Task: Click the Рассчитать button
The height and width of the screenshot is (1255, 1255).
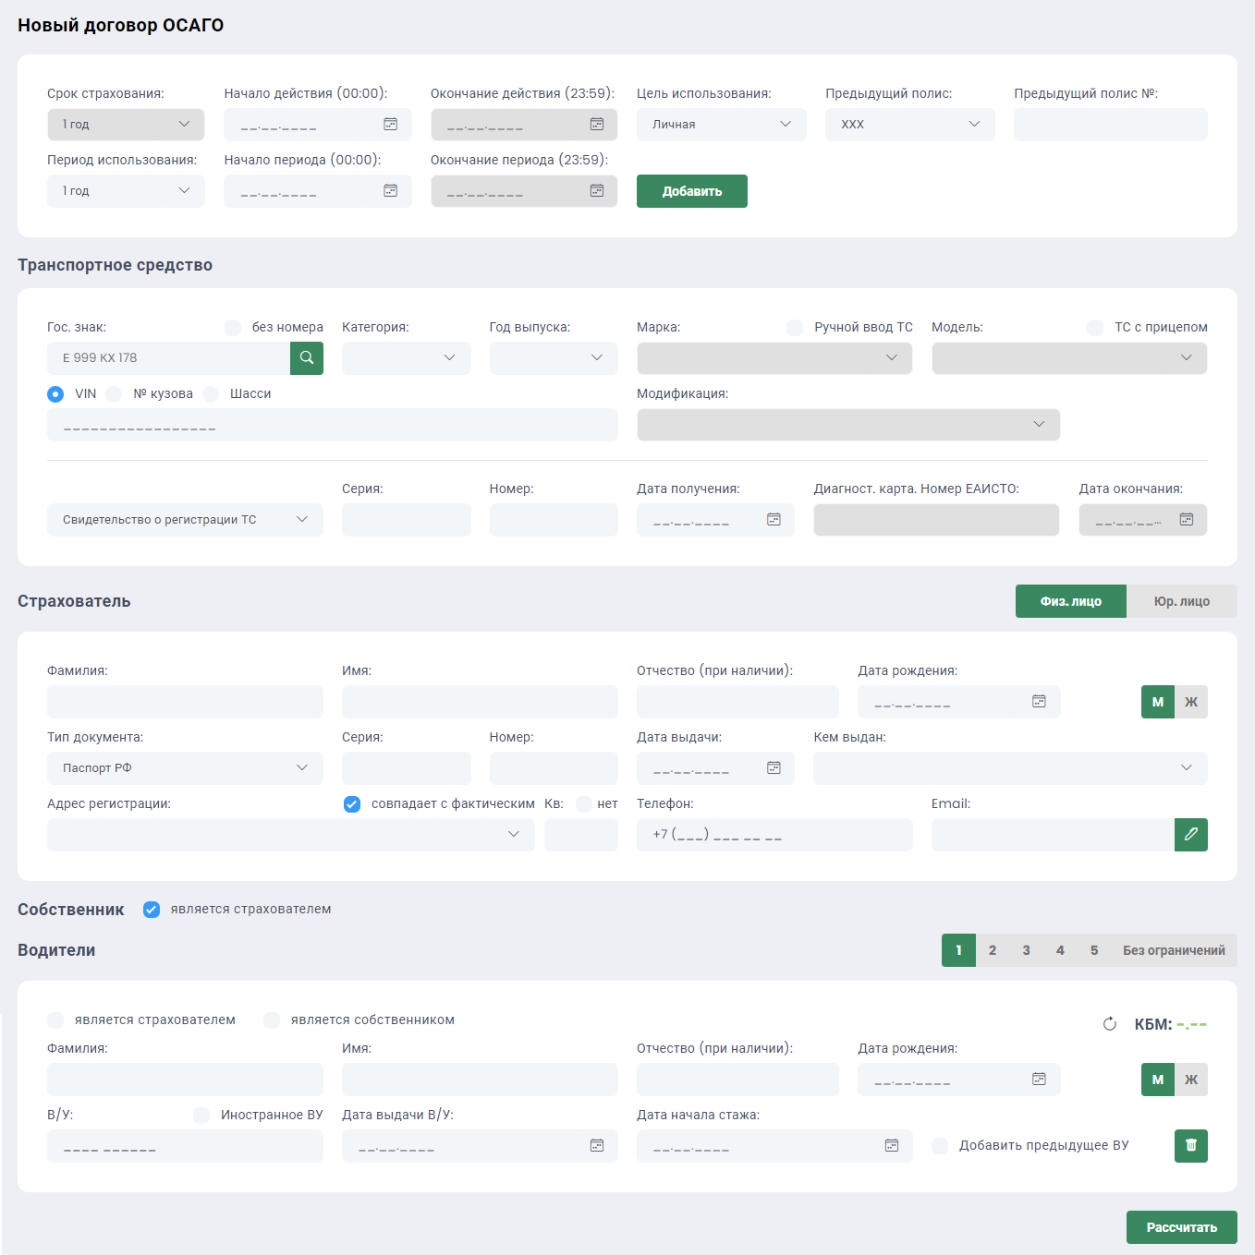Action: [1181, 1227]
